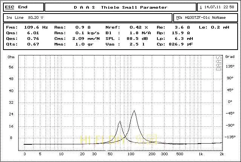This screenshot has height=162, width=241.
Task: Select the SPL value 88.5 dB
Action: (x=137, y=38)
